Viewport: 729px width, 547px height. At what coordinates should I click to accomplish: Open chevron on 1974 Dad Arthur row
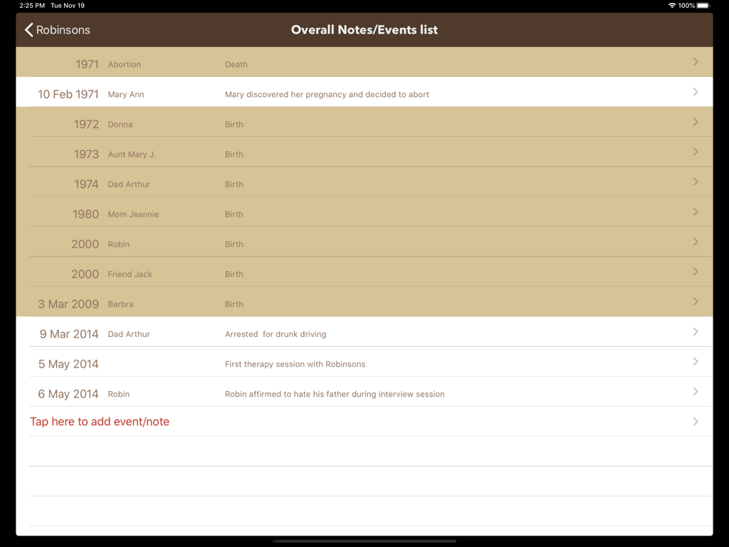tap(696, 182)
